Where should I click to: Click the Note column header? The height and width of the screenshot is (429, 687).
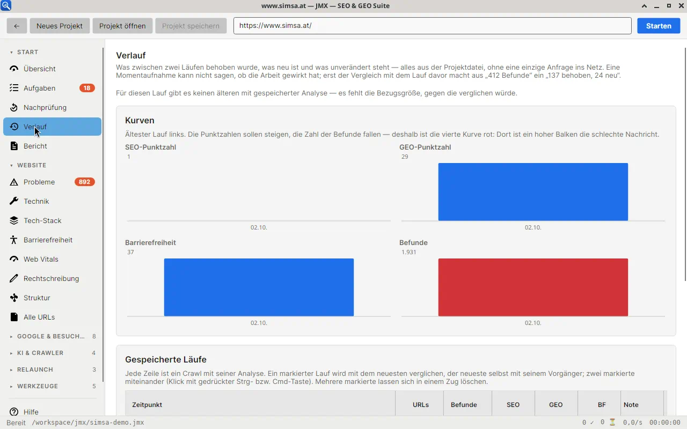642,404
